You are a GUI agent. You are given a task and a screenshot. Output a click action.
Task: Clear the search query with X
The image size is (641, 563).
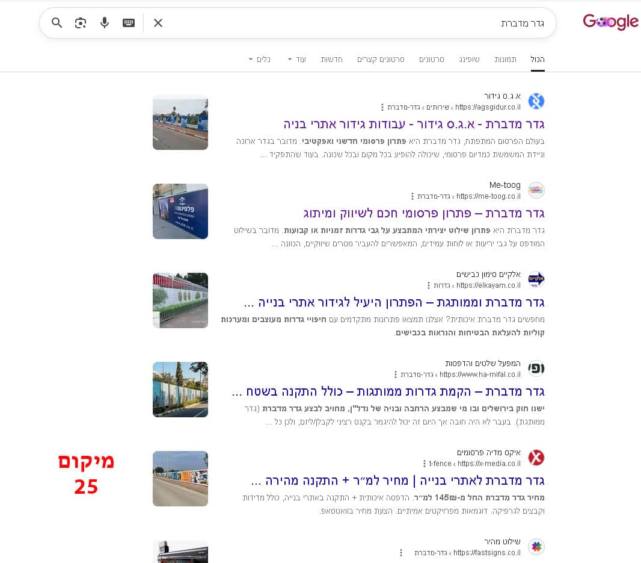point(158,23)
